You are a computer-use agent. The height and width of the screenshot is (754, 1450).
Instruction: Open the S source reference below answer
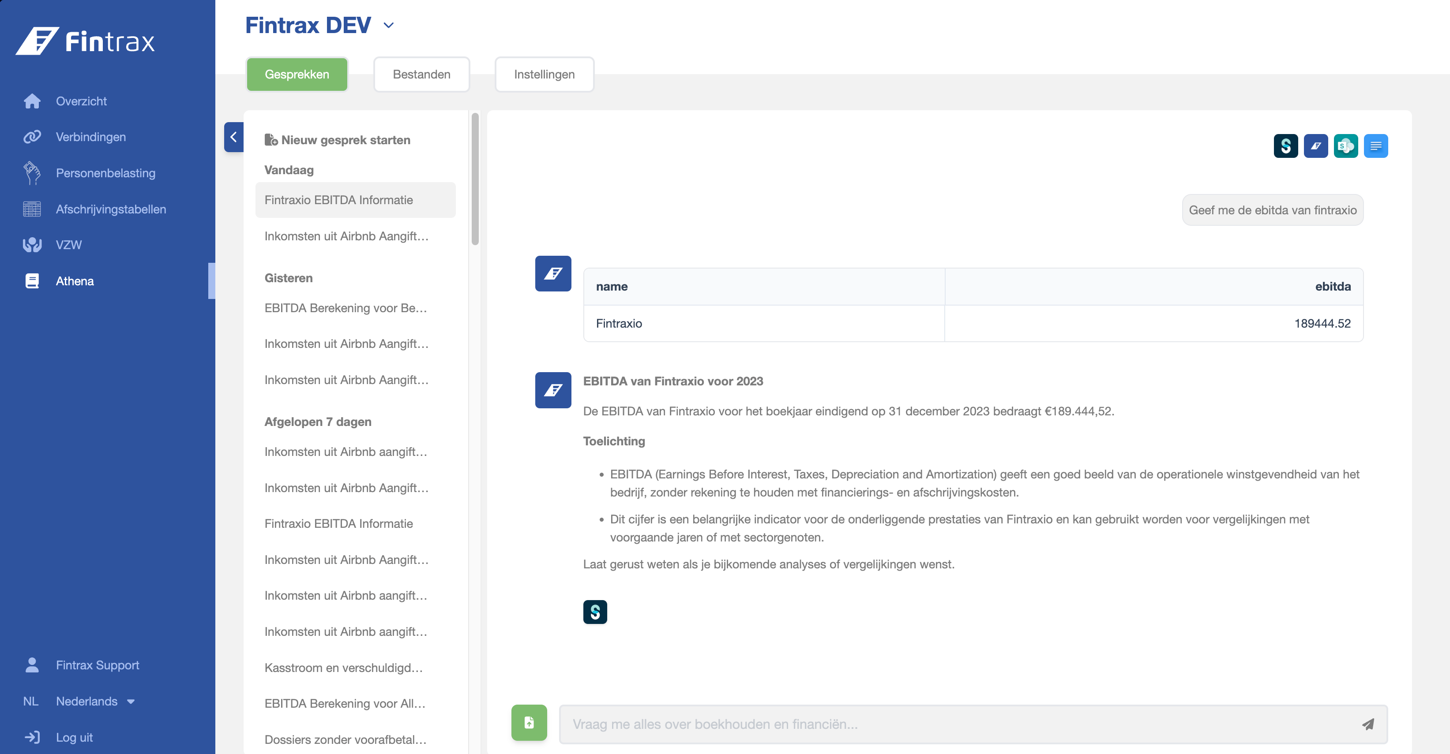(x=595, y=612)
